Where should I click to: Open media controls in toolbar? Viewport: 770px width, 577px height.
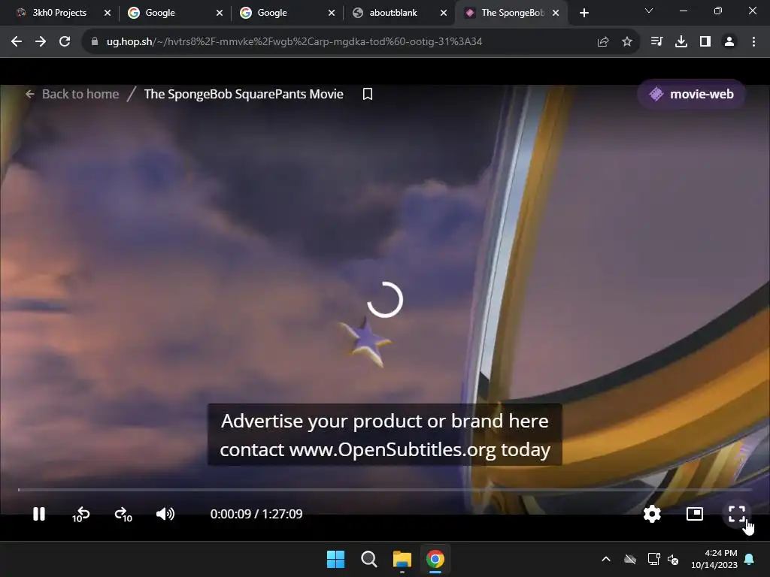[x=656, y=41]
